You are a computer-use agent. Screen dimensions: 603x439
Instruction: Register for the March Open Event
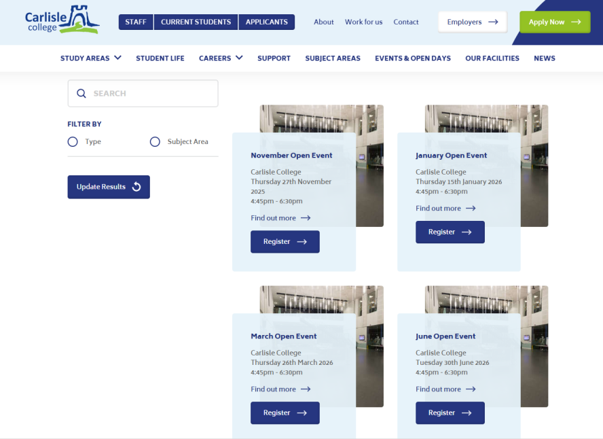pyautogui.click(x=285, y=413)
